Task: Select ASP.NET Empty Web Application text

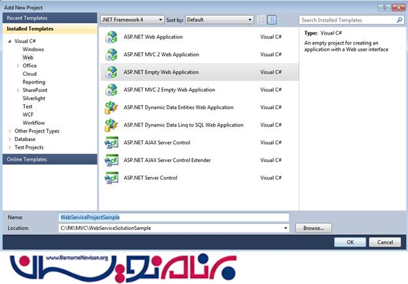Action: 161,72
